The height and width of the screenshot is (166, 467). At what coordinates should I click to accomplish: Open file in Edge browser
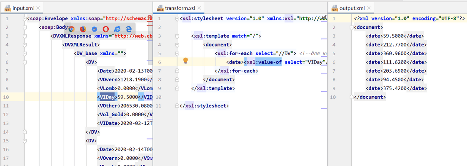click(x=128, y=29)
